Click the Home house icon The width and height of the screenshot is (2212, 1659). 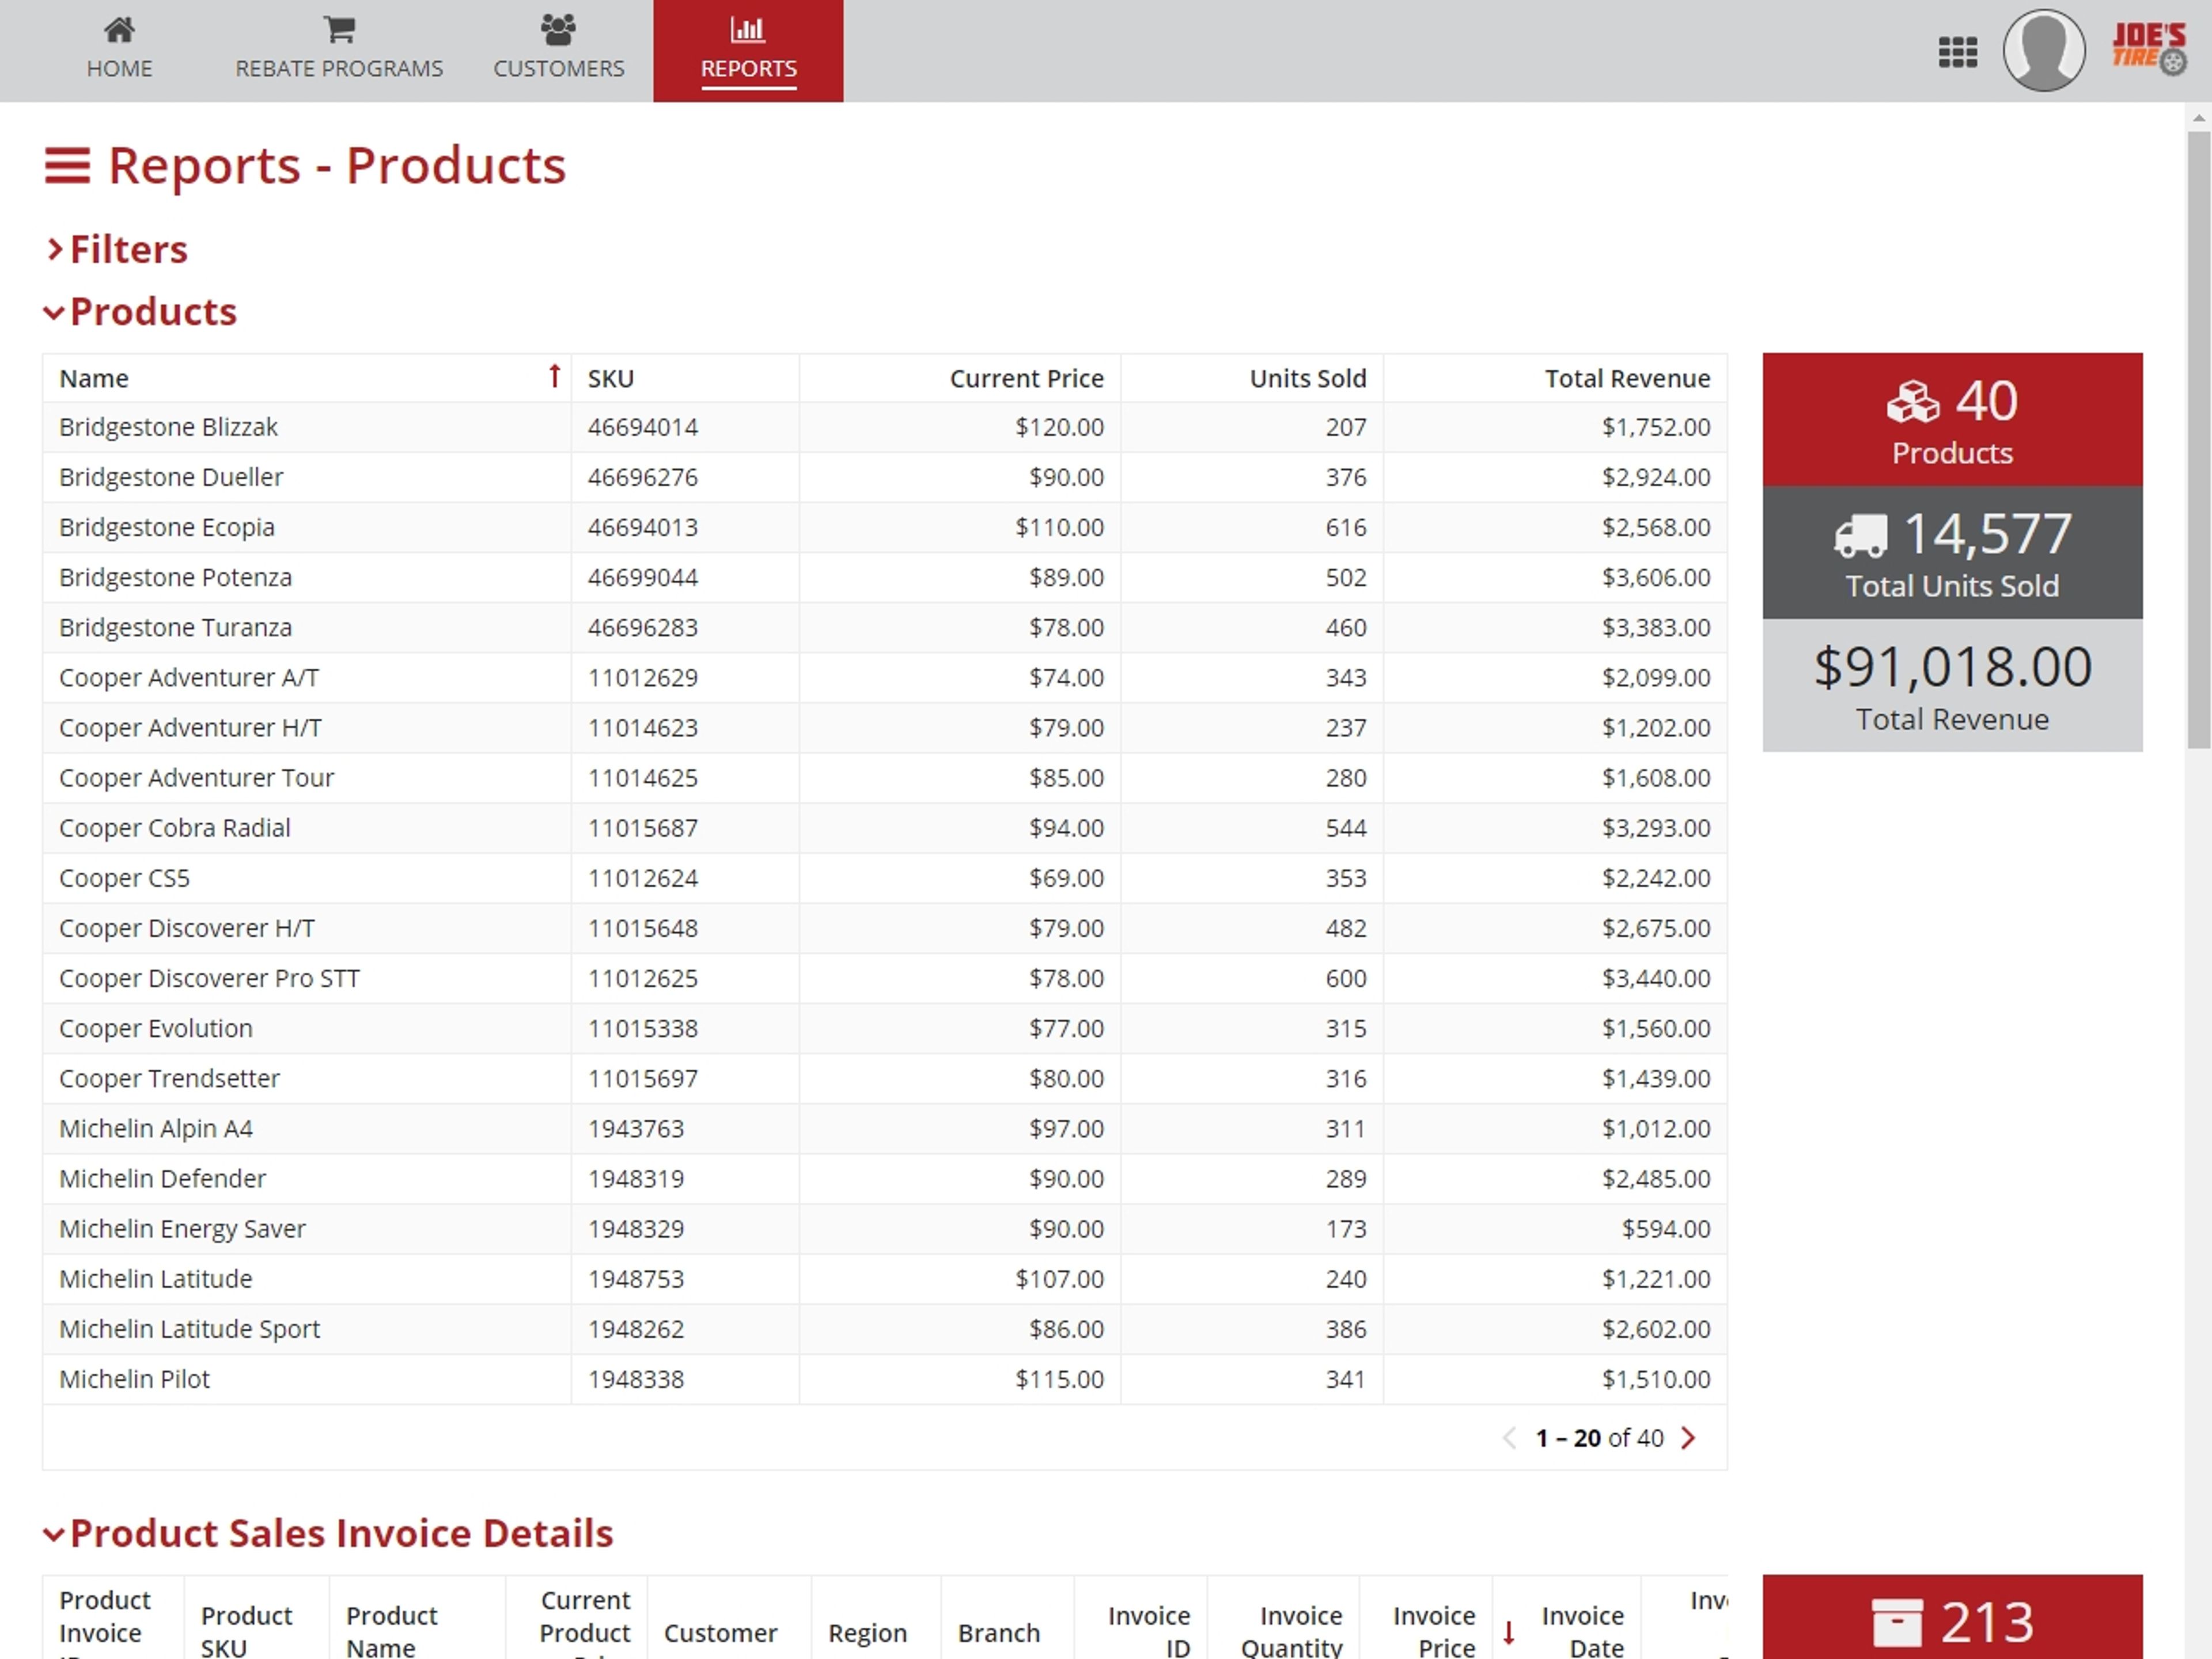coord(119,30)
